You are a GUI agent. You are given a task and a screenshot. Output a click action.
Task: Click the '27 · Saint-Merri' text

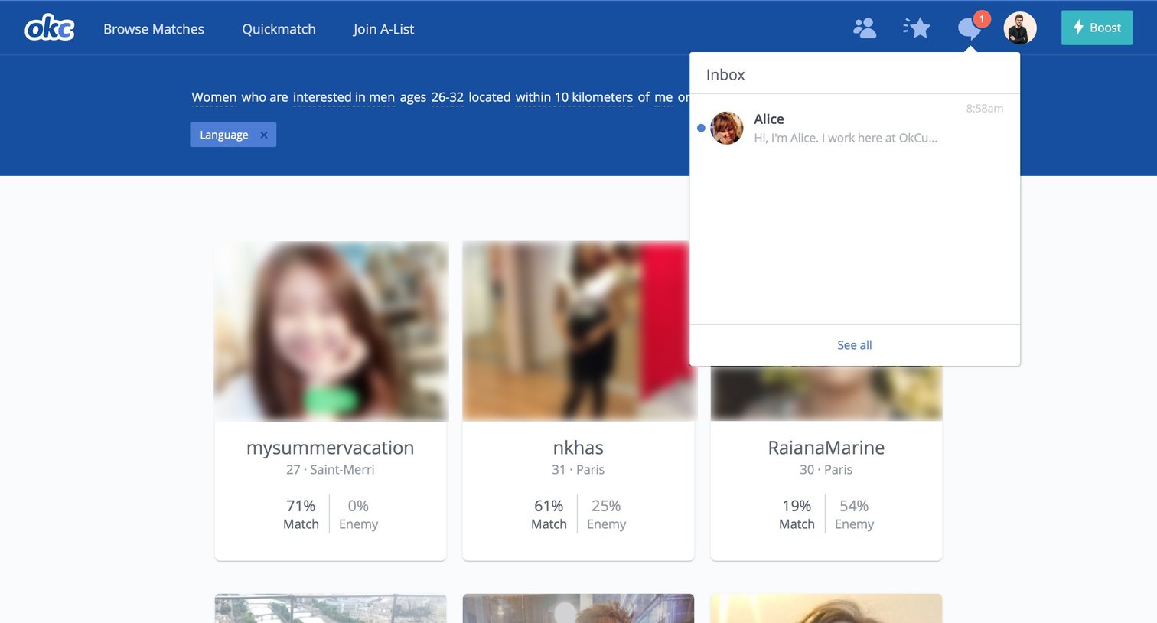pyautogui.click(x=331, y=470)
